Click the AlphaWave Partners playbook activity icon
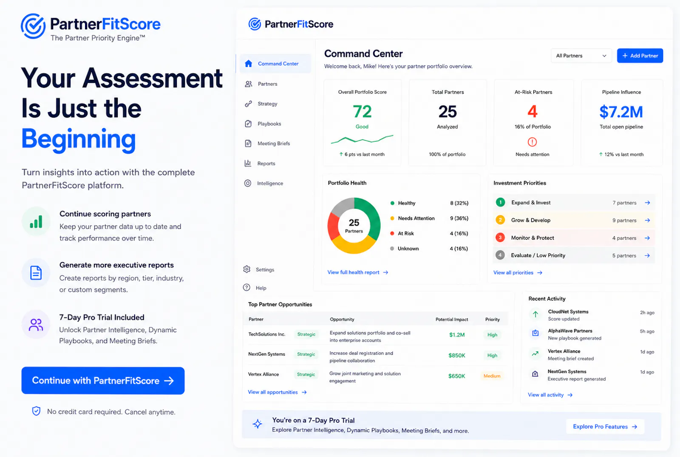Screen dimensions: 680x457 [x=535, y=333]
